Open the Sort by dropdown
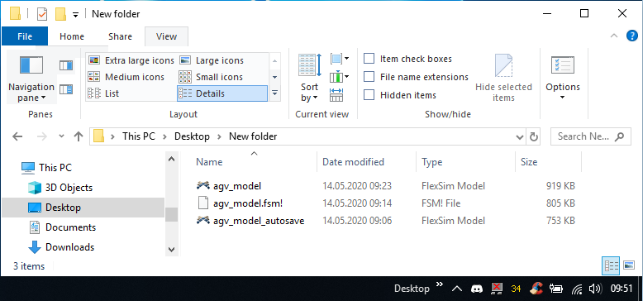Viewport: 643px width, 301px height. [x=309, y=78]
